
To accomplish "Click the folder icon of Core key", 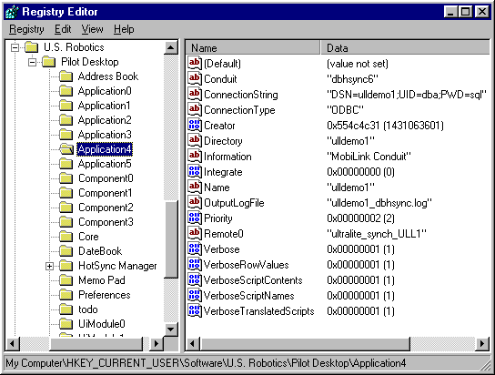I will 66,237.
